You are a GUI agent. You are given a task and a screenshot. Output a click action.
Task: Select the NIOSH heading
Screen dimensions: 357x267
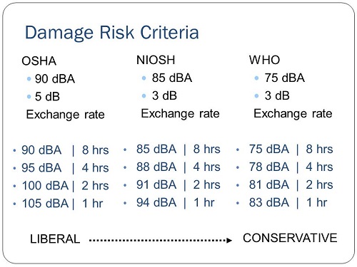coord(156,60)
